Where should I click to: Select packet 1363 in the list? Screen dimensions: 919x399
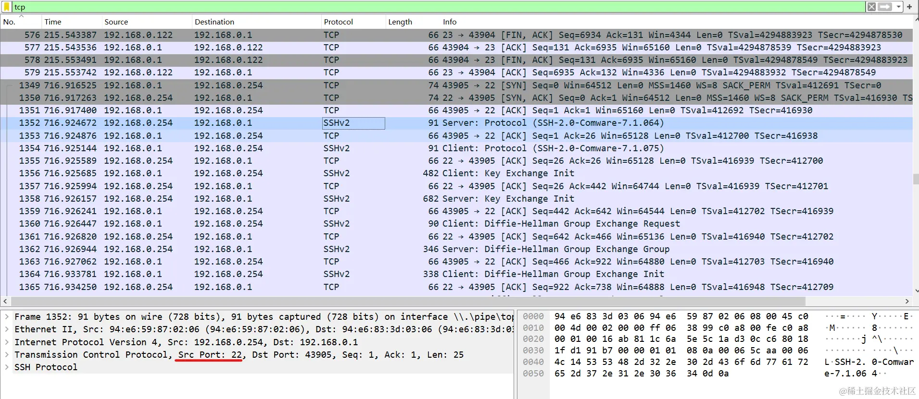456,262
